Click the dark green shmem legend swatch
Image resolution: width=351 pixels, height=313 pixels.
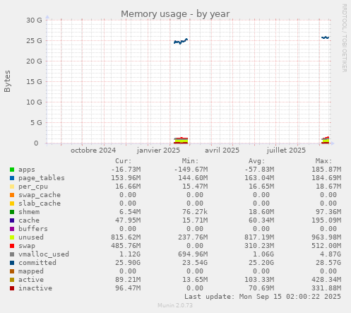12,212
